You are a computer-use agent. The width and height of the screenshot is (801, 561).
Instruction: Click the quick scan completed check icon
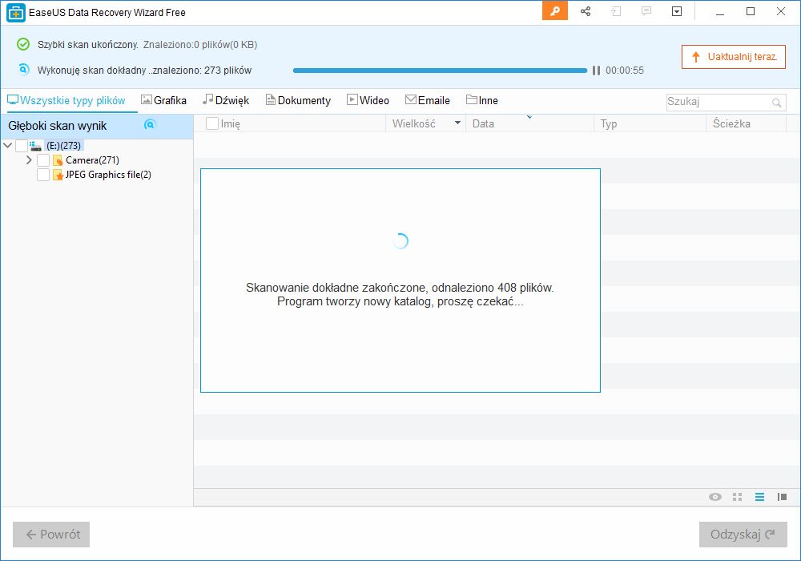(23, 44)
